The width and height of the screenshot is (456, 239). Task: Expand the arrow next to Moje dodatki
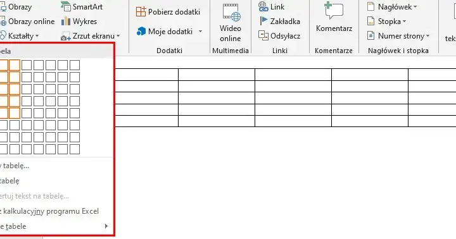click(200, 32)
